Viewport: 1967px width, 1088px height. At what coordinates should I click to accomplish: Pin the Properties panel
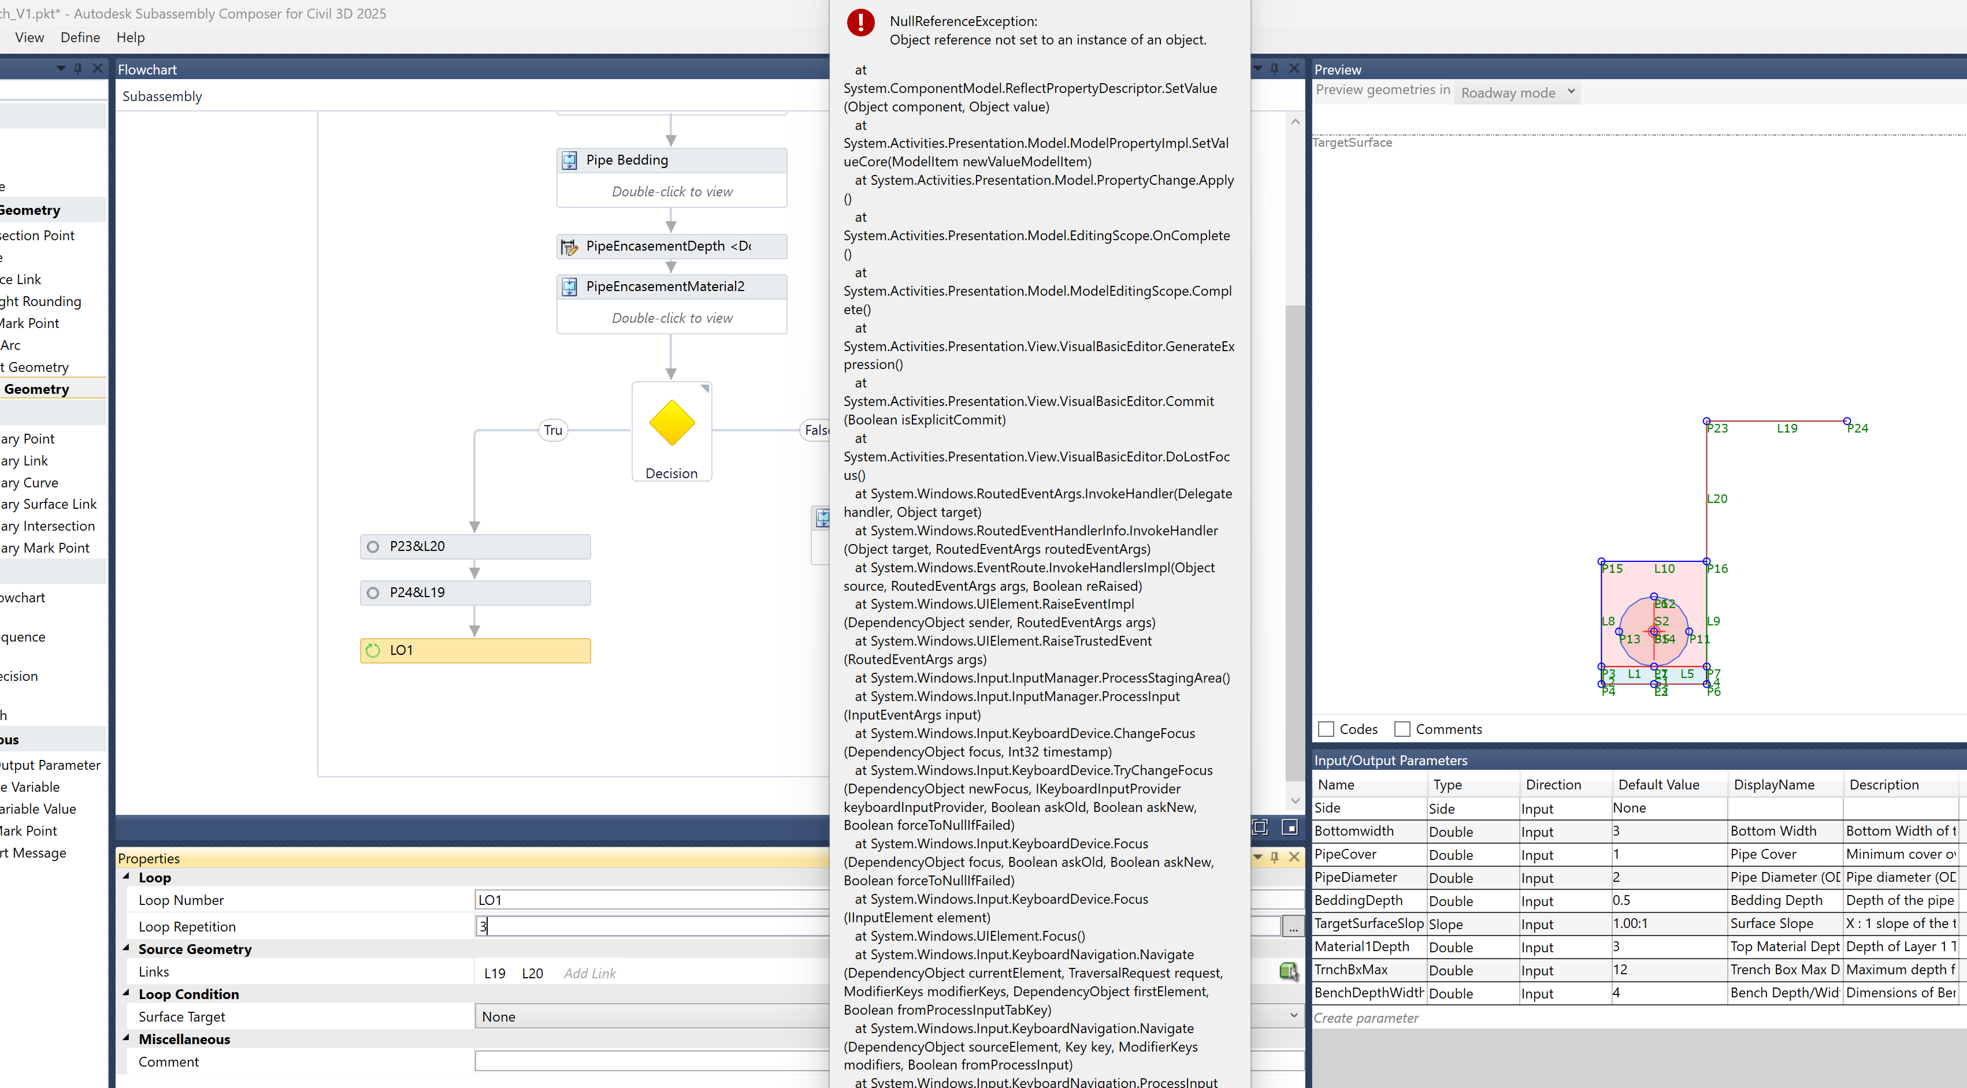click(1274, 857)
